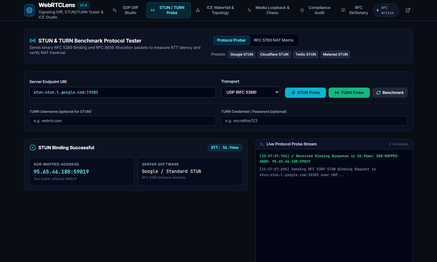Start the Benchmark
This screenshot has height=262, width=437.
390,93
